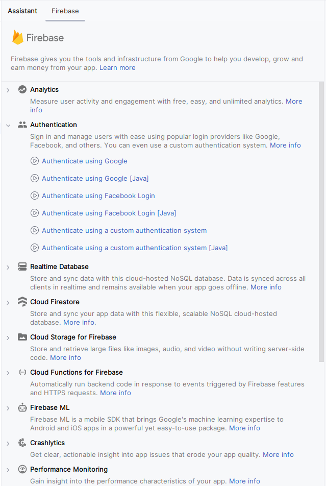The image size is (326, 486).
Task: Click the Firebase ML robot icon
Action: point(22,407)
